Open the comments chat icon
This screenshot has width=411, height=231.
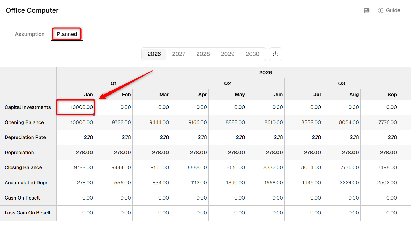pyautogui.click(x=367, y=11)
